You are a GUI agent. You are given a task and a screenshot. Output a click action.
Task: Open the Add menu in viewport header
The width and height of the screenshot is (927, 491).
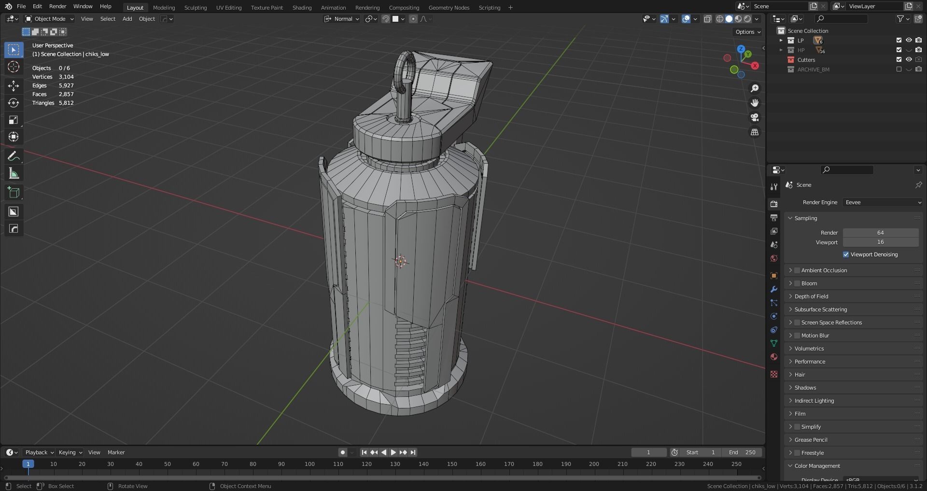[127, 19]
